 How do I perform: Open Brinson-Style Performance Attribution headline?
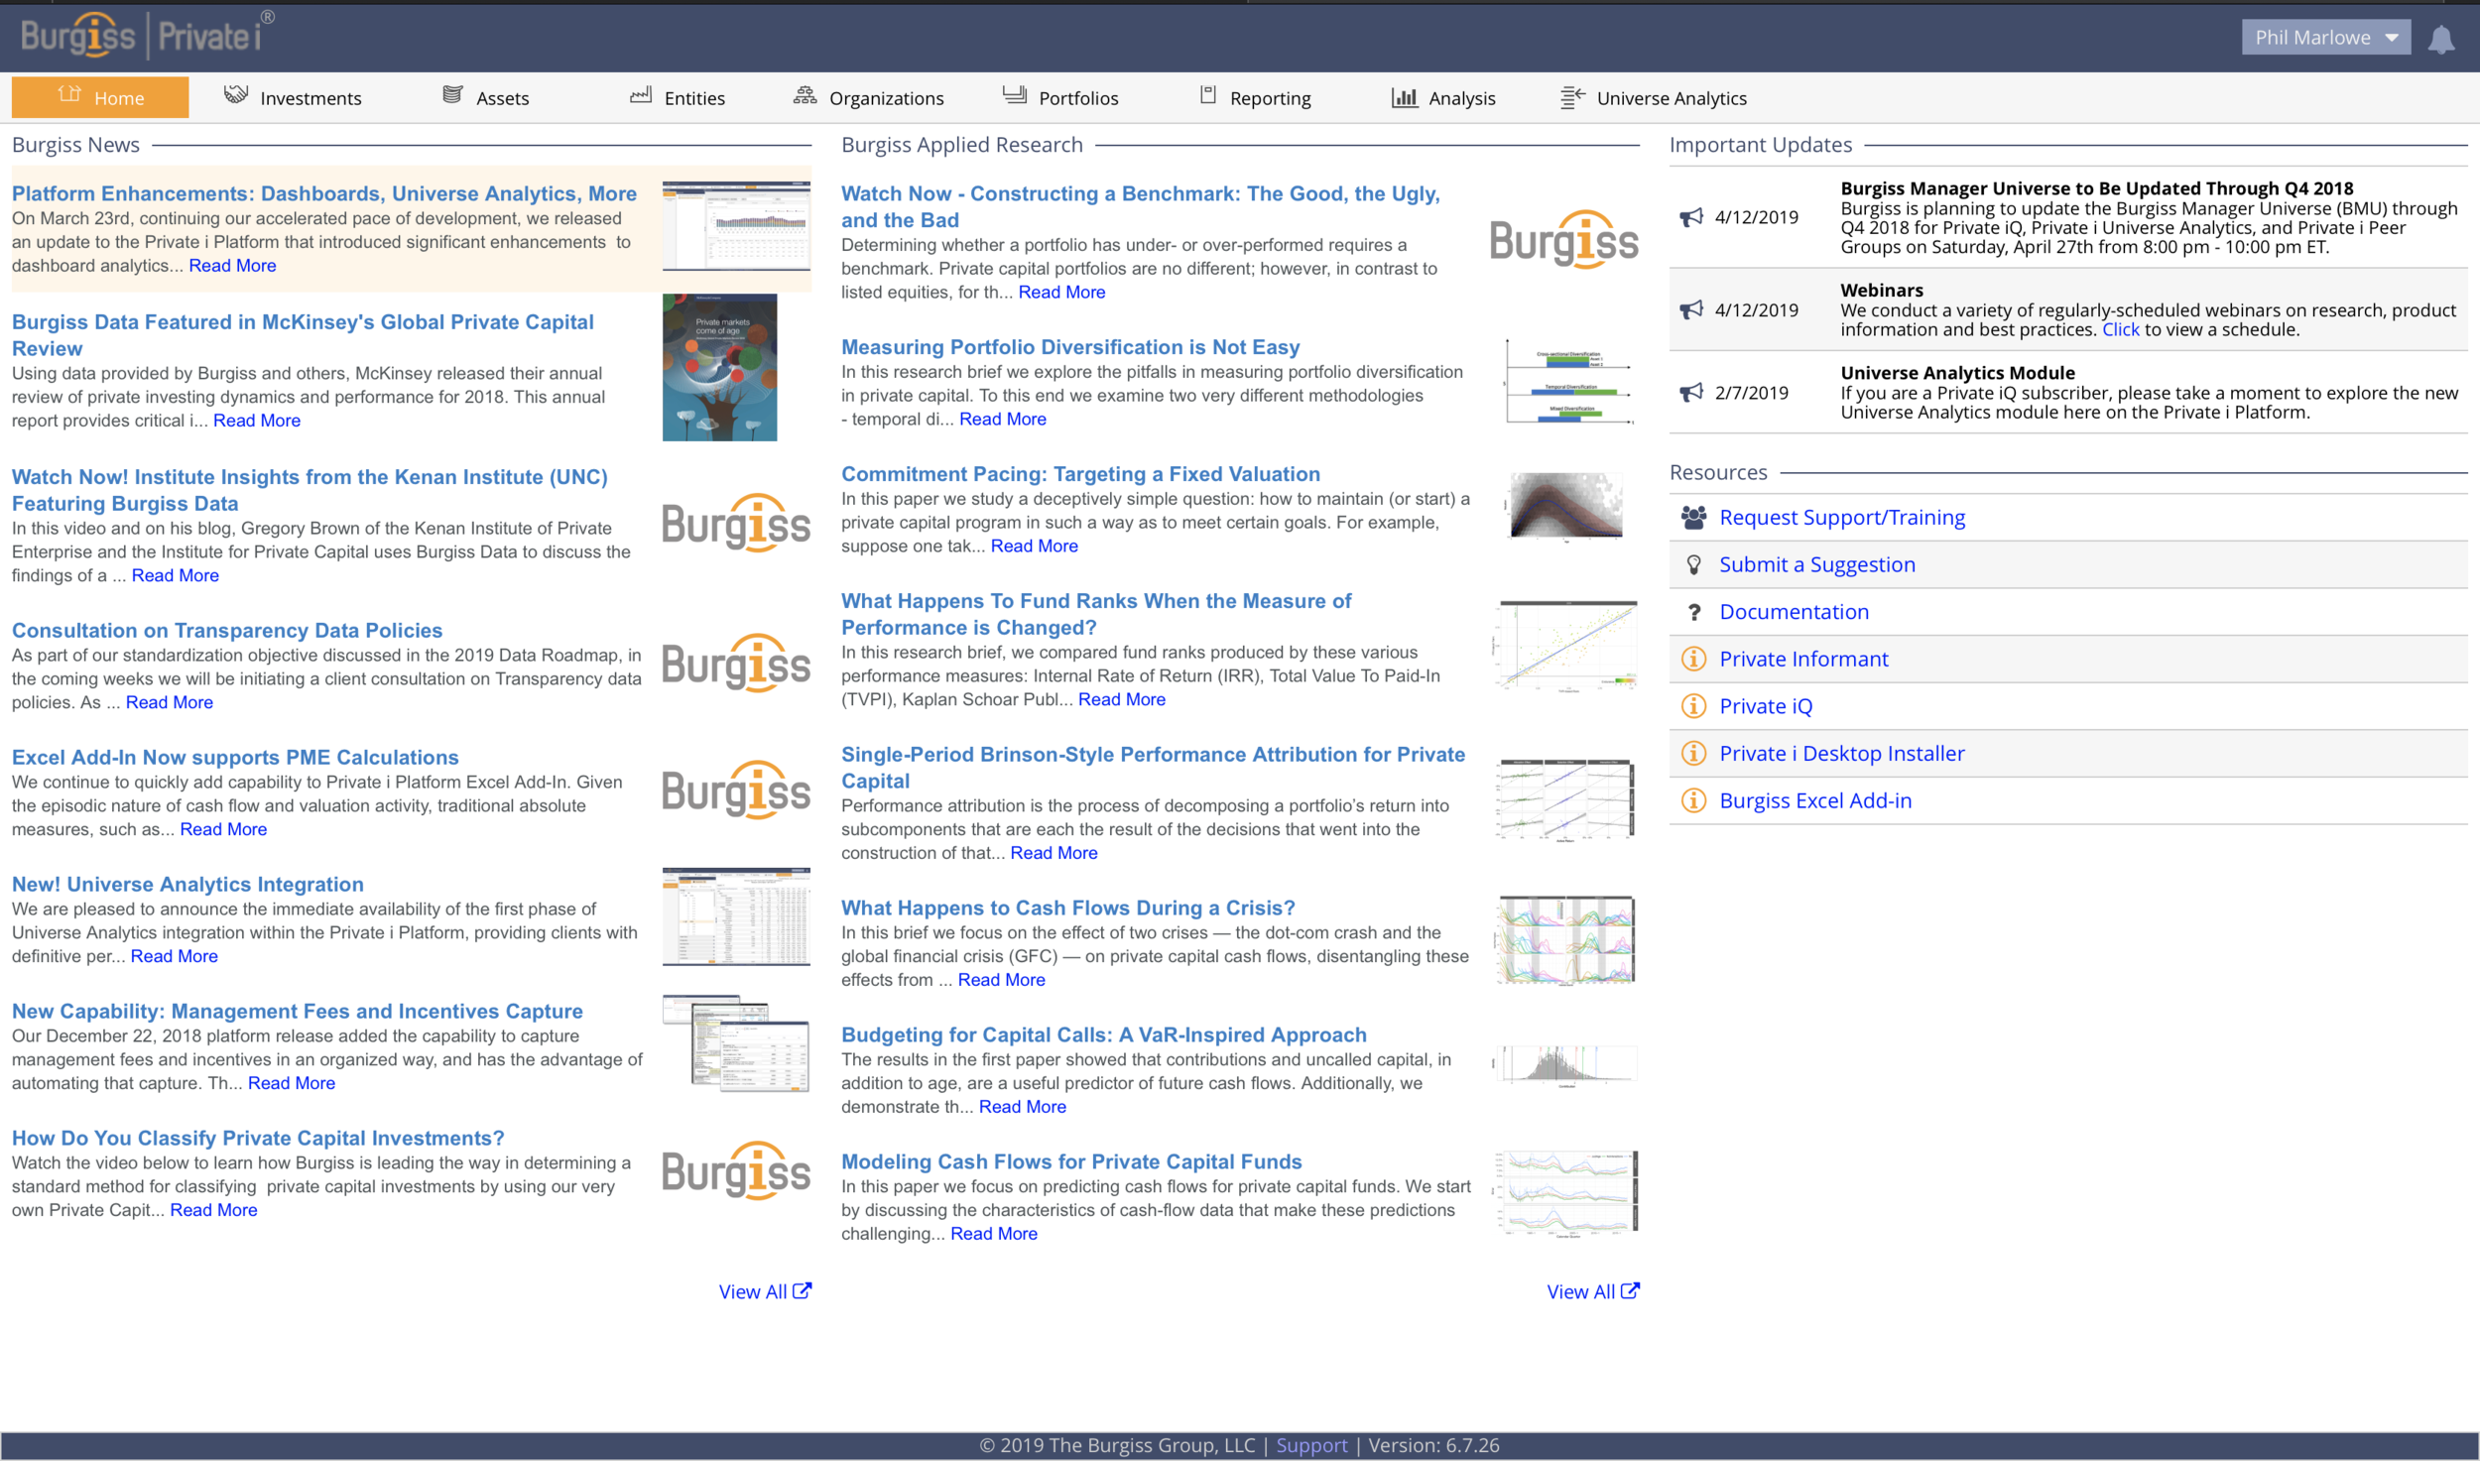tap(1153, 767)
